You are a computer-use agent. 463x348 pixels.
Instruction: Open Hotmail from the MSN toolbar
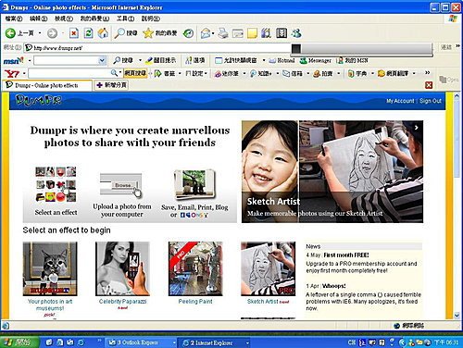point(282,60)
